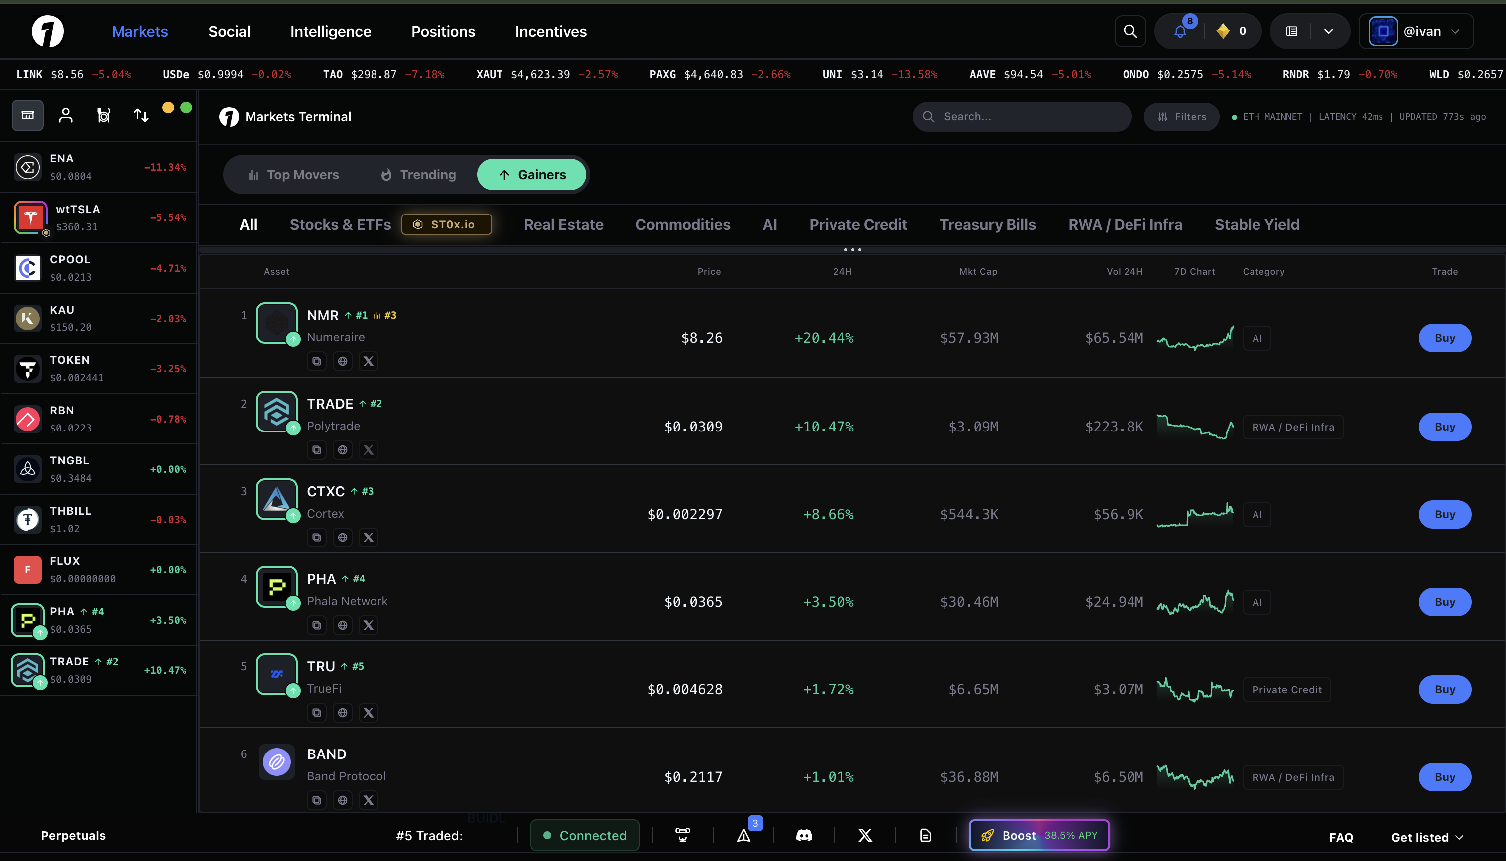Switch to Trending view
The image size is (1506, 861).
tap(418, 175)
